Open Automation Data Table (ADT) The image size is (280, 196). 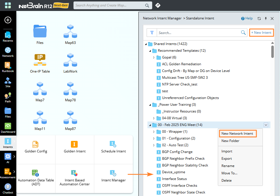click(35, 173)
